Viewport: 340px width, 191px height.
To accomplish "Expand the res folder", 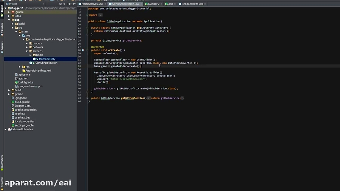I will [20, 67].
